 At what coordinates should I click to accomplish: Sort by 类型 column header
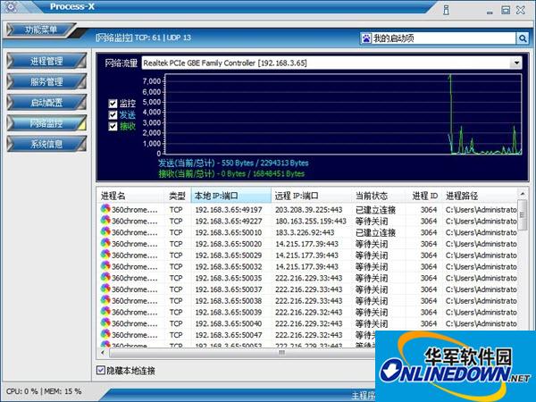pyautogui.click(x=178, y=196)
